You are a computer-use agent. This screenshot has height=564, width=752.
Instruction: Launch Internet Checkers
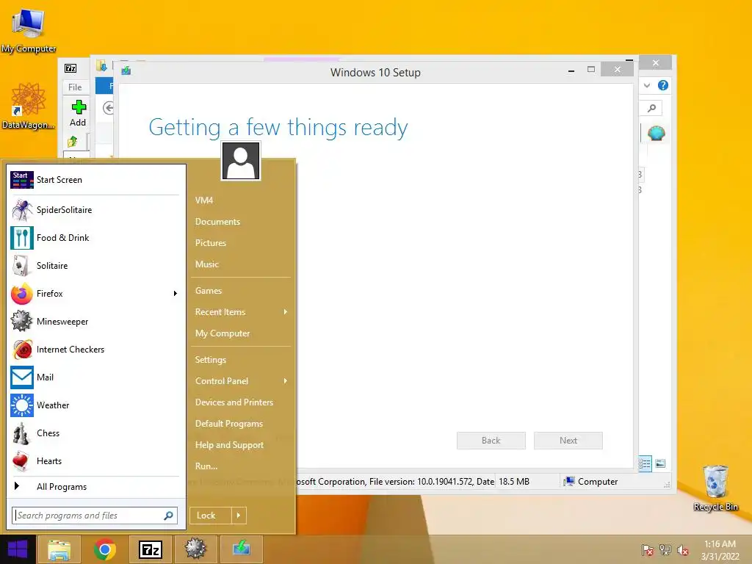(95, 349)
